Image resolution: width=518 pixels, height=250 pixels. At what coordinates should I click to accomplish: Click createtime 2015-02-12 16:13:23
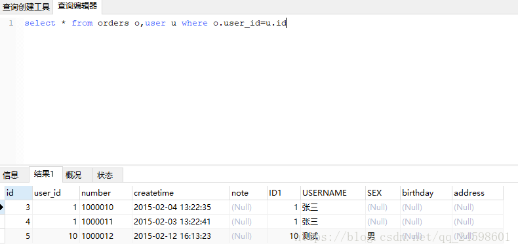[181, 236]
